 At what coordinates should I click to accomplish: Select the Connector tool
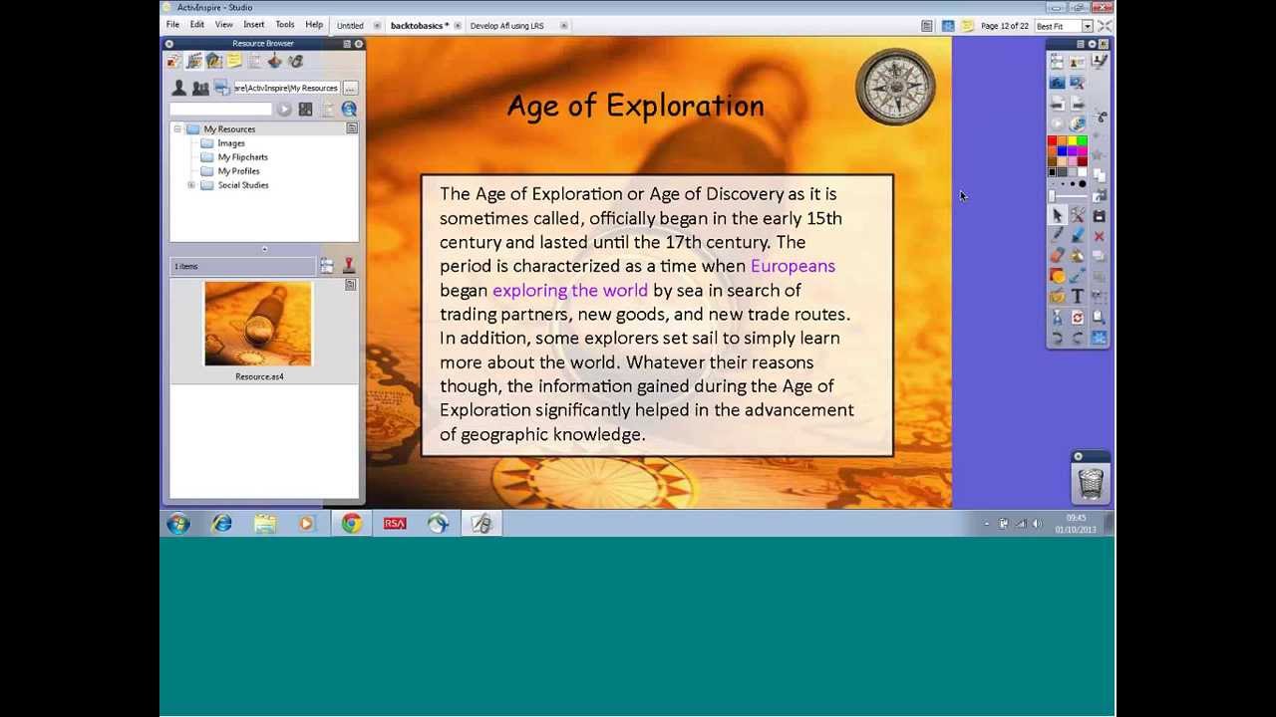click(x=1078, y=275)
